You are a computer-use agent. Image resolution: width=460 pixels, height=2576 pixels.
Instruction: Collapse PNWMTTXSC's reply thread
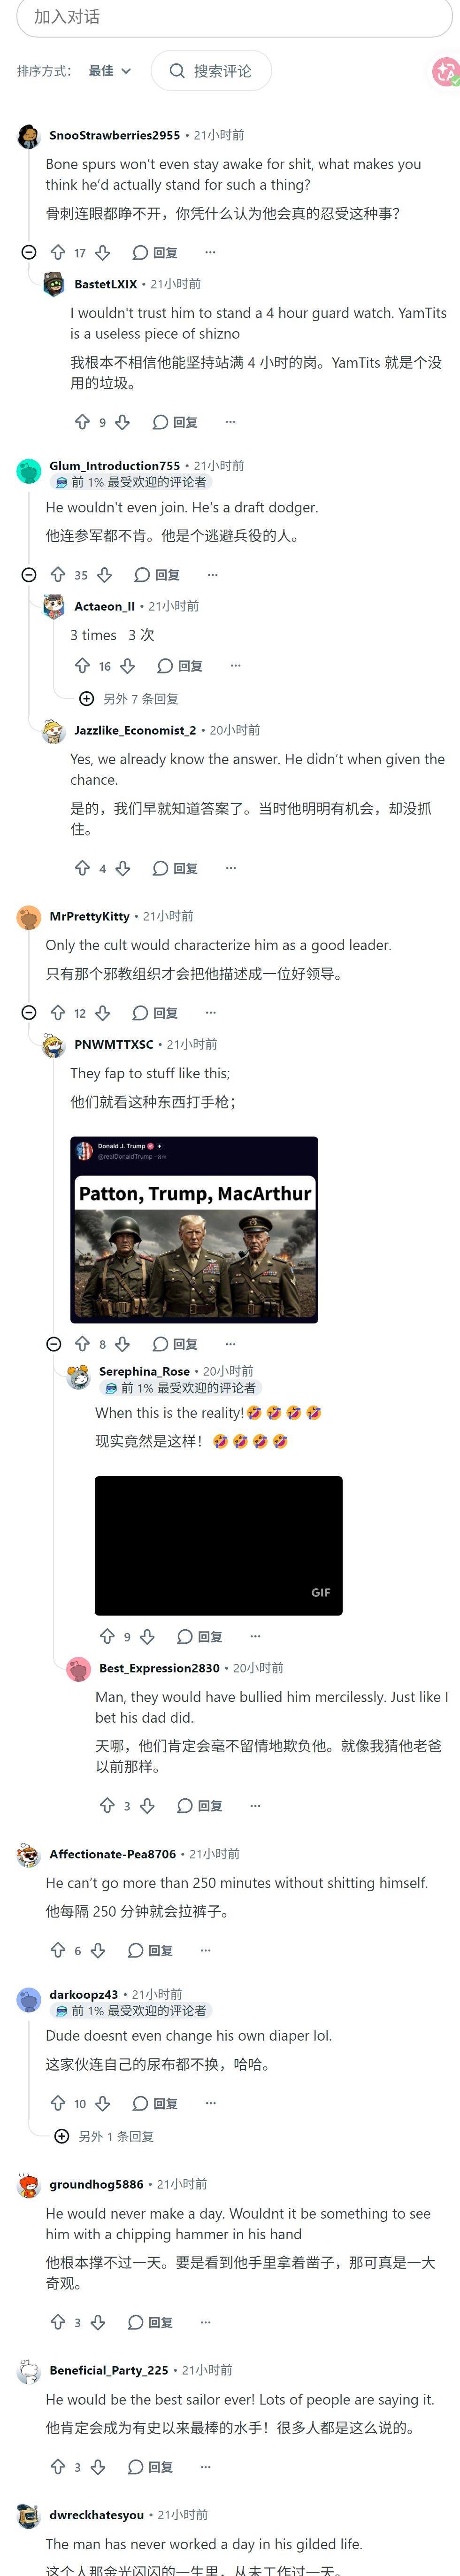[x=54, y=1344]
